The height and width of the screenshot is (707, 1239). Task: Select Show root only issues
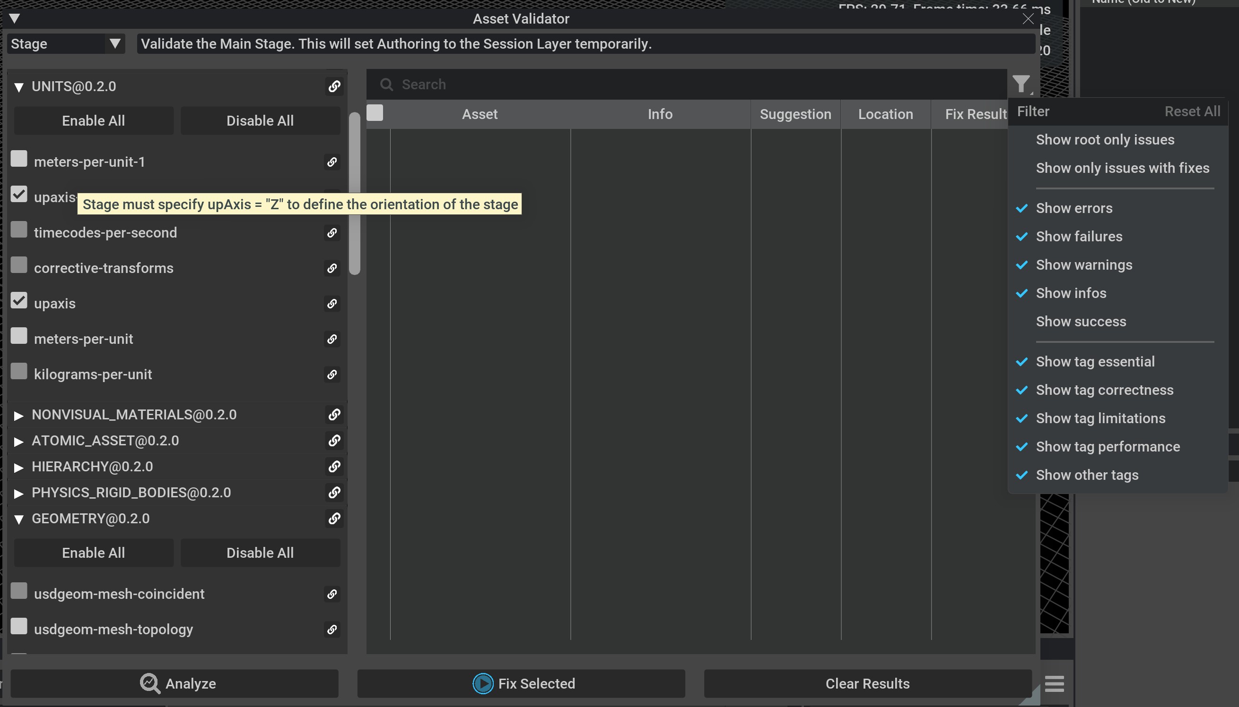[1104, 140]
